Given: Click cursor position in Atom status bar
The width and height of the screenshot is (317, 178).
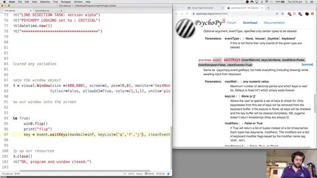Looking at the screenshot, I should click(17, 174).
